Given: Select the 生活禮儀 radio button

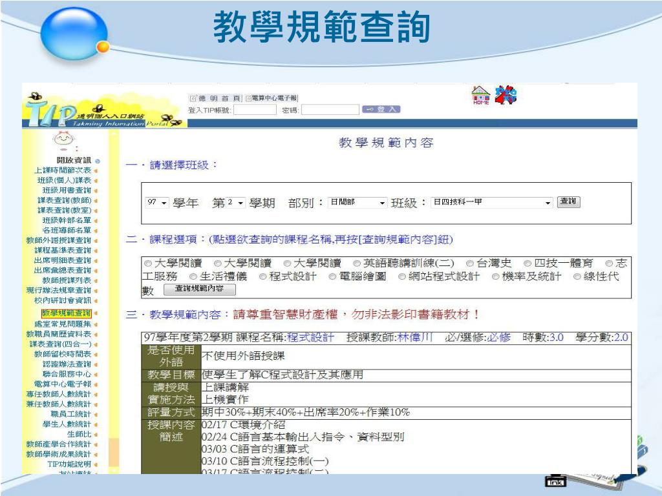Looking at the screenshot, I should [x=193, y=276].
